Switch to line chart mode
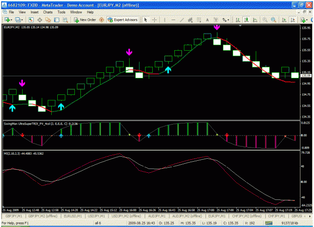Screen dimensions: 314x227 [x=255, y=20]
